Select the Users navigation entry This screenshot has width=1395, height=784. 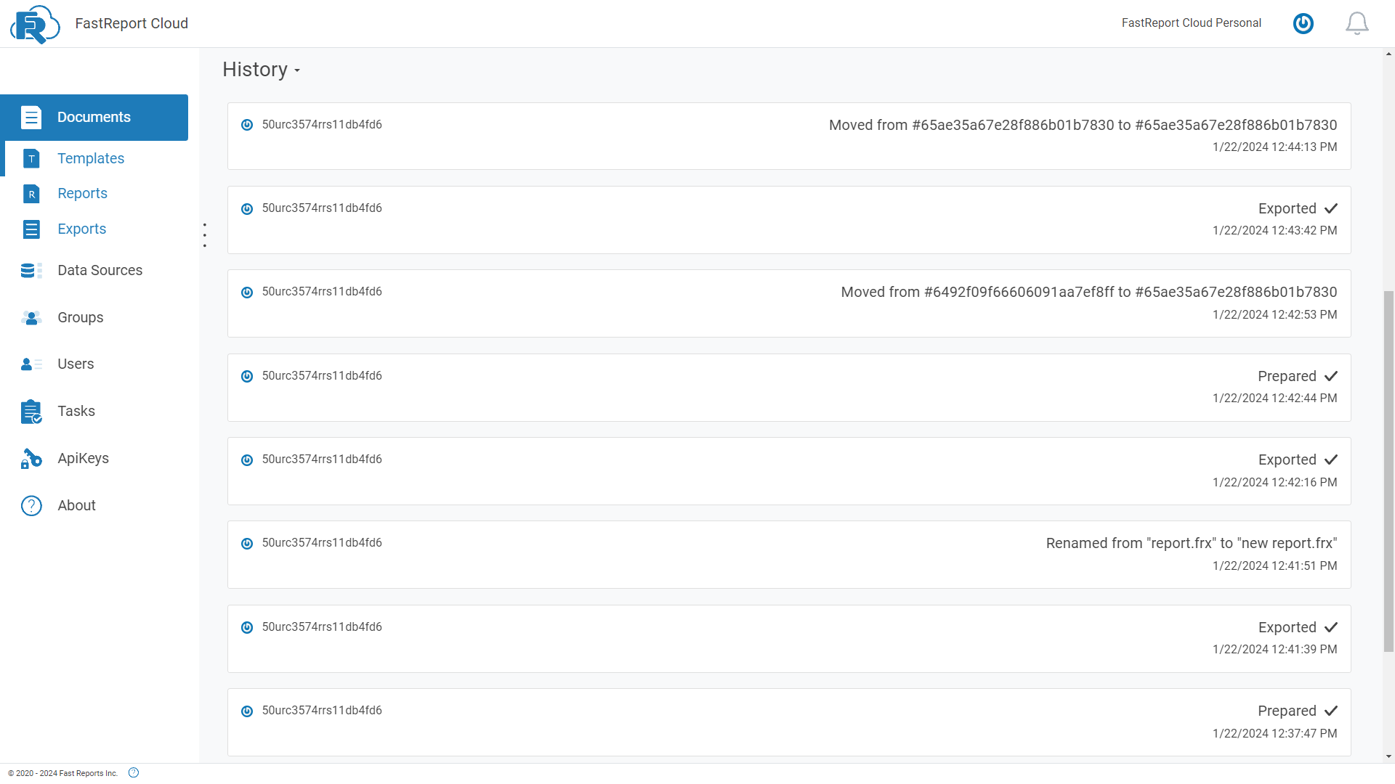pyautogui.click(x=76, y=364)
